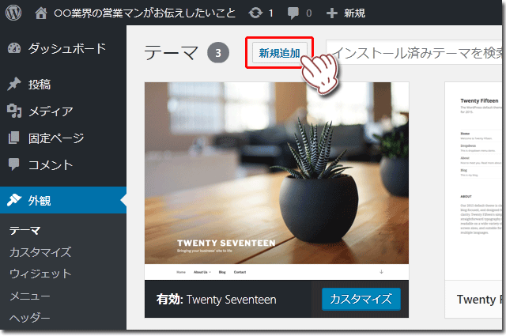Open site title link in admin bar
The width and height of the screenshot is (506, 336).
(145, 13)
